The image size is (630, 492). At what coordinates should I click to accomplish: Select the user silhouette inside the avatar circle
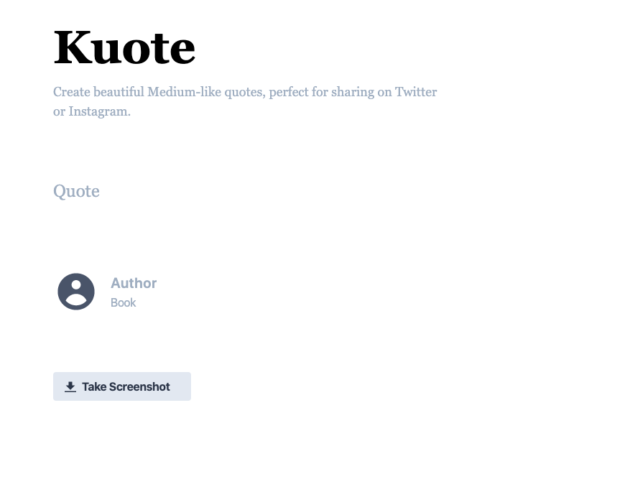pos(75,291)
